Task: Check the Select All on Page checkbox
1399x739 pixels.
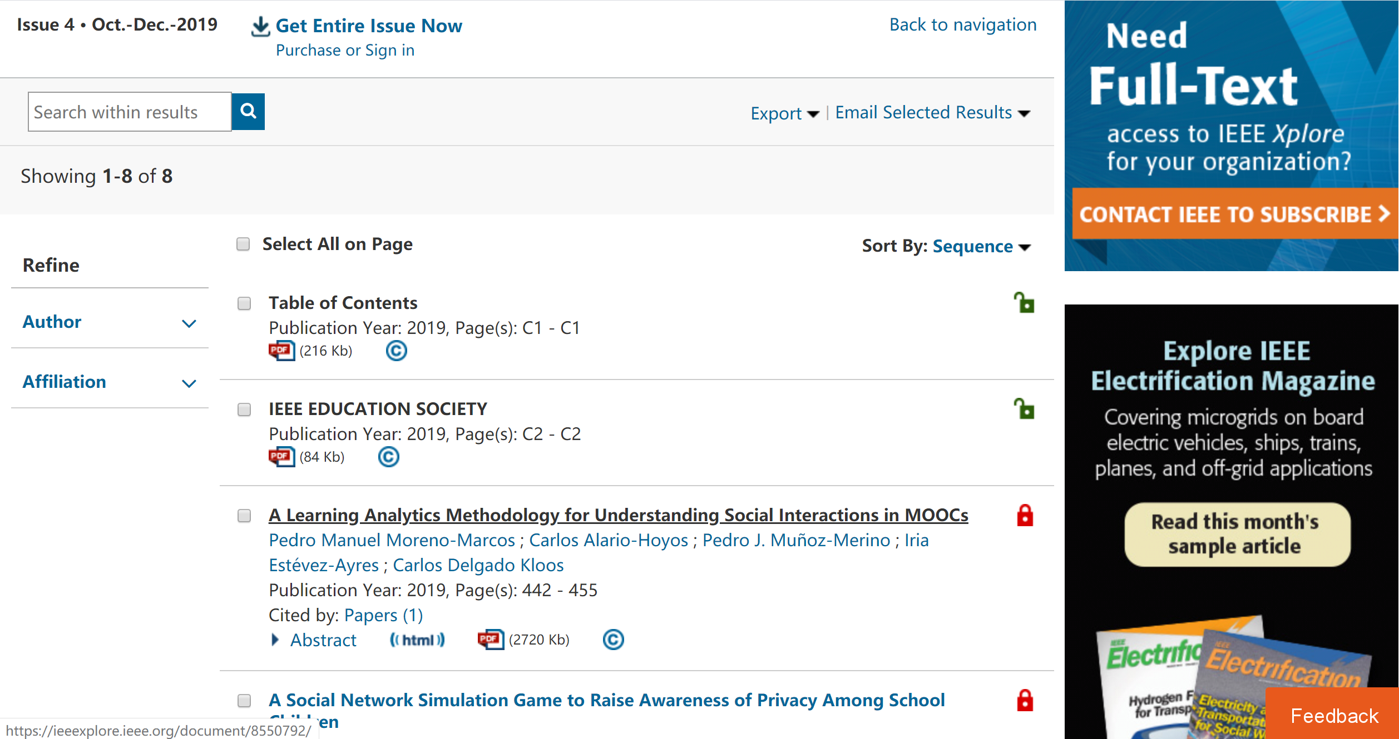Action: (243, 244)
